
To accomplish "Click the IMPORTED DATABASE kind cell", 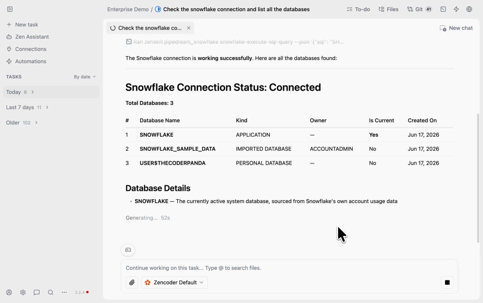I will pos(263,149).
